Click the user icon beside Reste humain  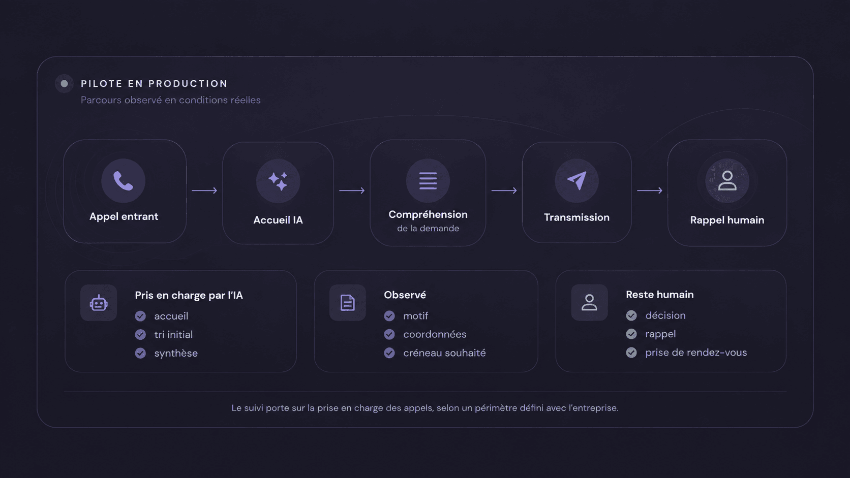click(x=589, y=302)
